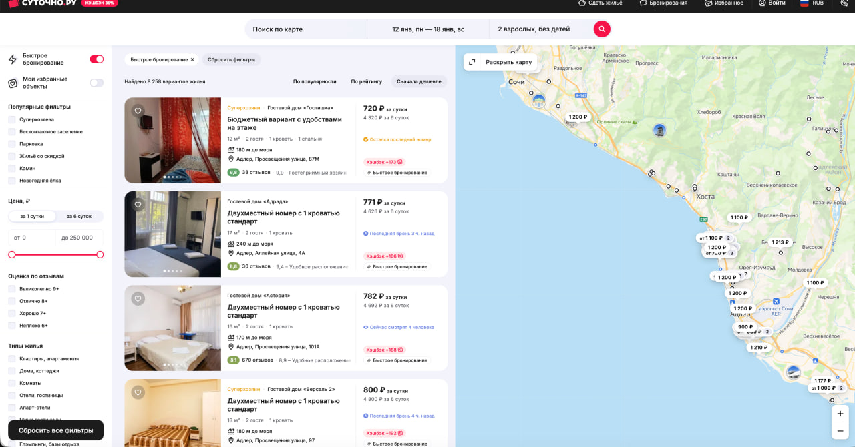
Task: Expand the map to full view
Action: pyautogui.click(x=500, y=62)
